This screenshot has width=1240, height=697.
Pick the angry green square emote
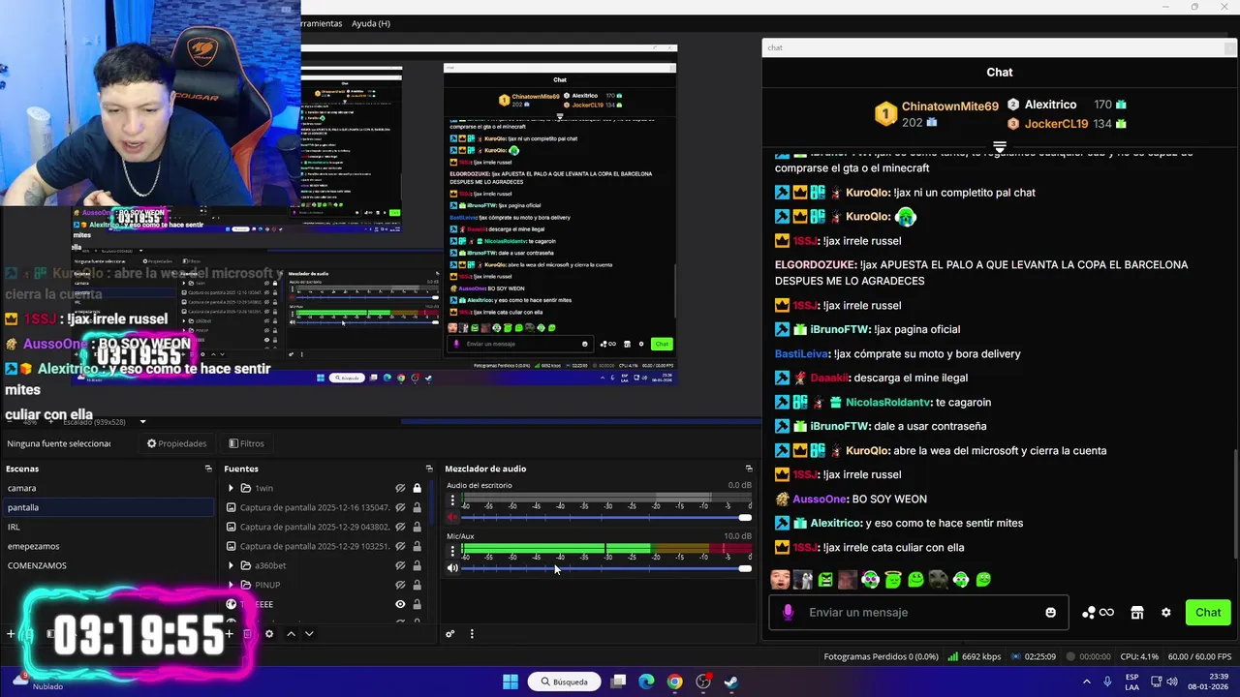[x=825, y=580]
